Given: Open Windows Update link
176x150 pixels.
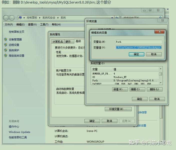Looking at the screenshot, I should pyautogui.click(x=20, y=132).
